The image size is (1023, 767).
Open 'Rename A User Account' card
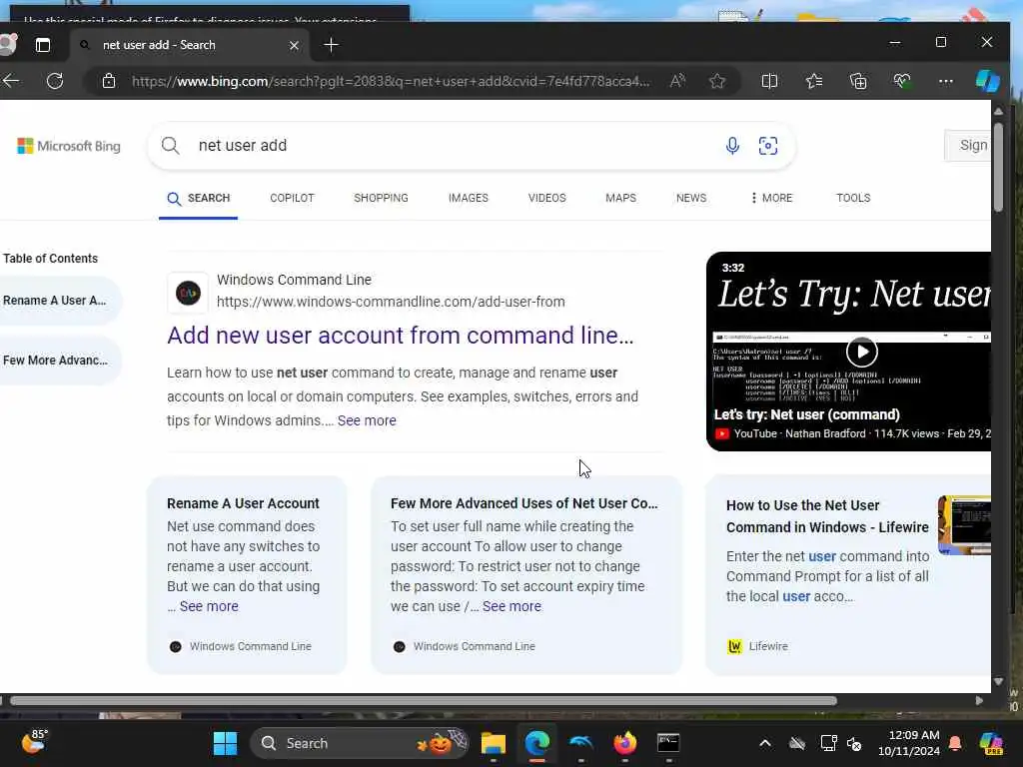(243, 503)
